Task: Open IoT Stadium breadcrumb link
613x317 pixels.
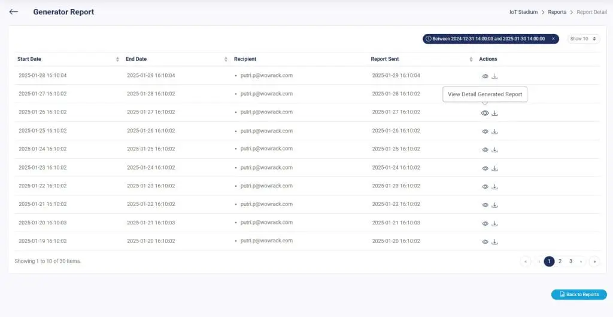Action: pyautogui.click(x=524, y=12)
